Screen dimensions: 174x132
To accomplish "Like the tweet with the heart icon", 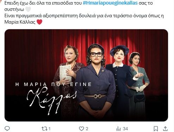I will [x=81, y=129].
